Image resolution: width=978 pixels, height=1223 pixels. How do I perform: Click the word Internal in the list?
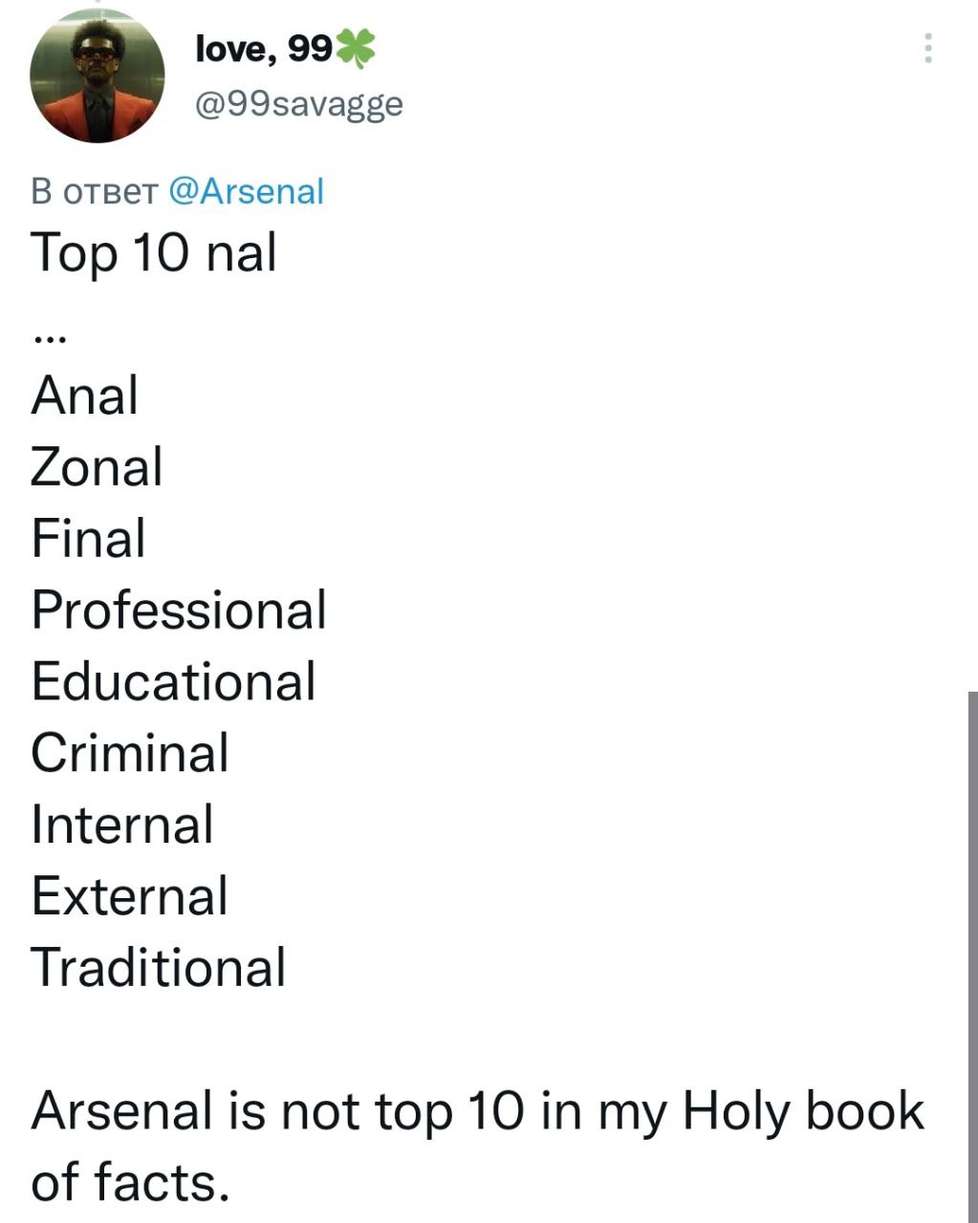(122, 825)
